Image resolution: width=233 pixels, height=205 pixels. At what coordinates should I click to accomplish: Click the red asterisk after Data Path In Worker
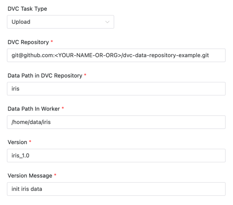coord(63,108)
